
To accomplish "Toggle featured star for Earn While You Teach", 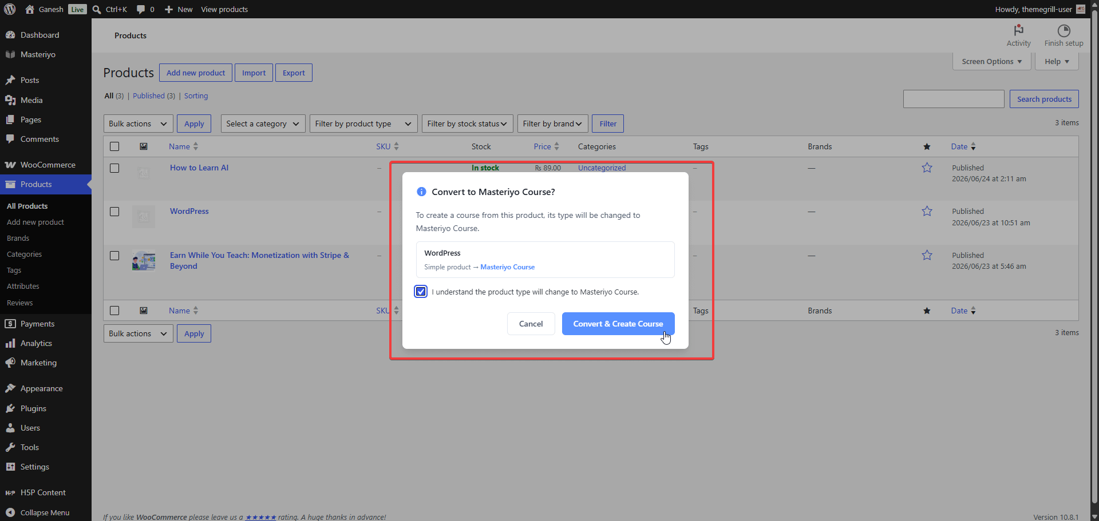I will tap(927, 255).
